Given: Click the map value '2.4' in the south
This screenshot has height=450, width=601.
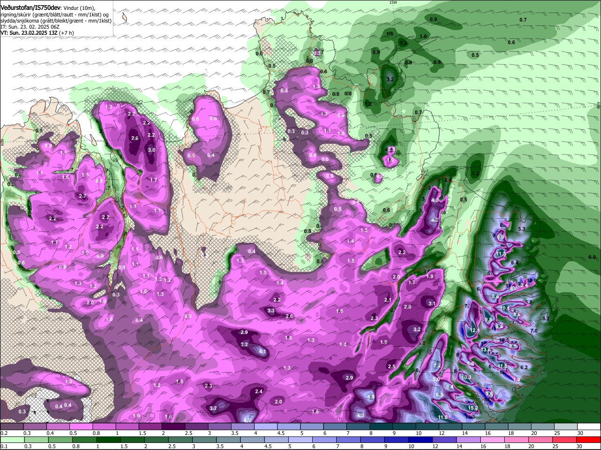Looking at the screenshot, I should tap(258, 391).
